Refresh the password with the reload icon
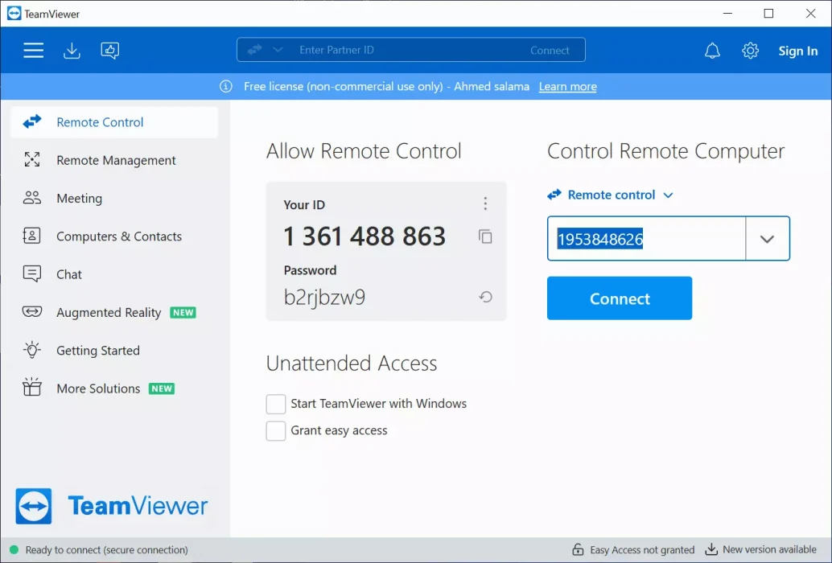832x563 pixels. point(485,297)
